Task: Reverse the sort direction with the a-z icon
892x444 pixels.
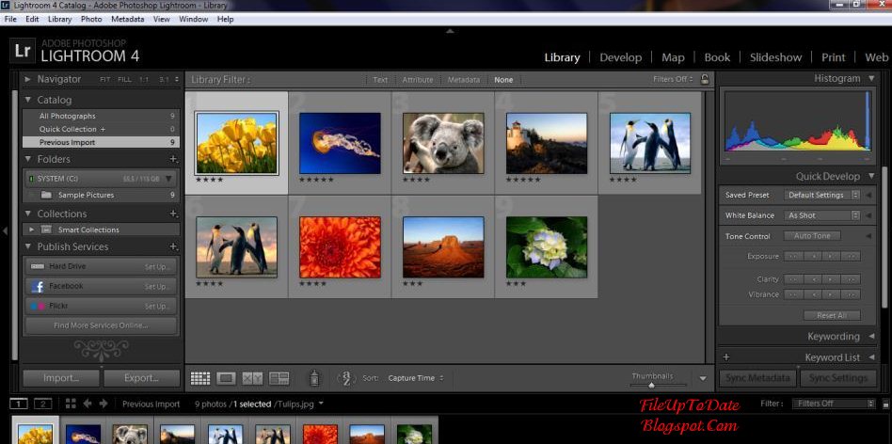Action: tap(346, 378)
